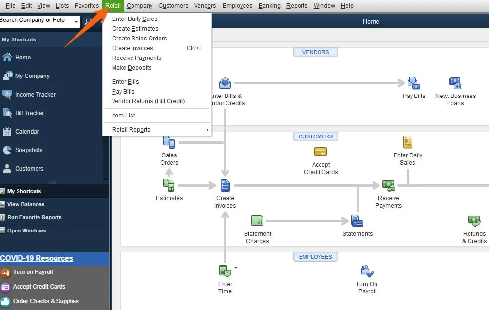Click the Enter Bills & Vendor Credits icon
Viewport: 489px width, 310px height.
click(x=225, y=83)
